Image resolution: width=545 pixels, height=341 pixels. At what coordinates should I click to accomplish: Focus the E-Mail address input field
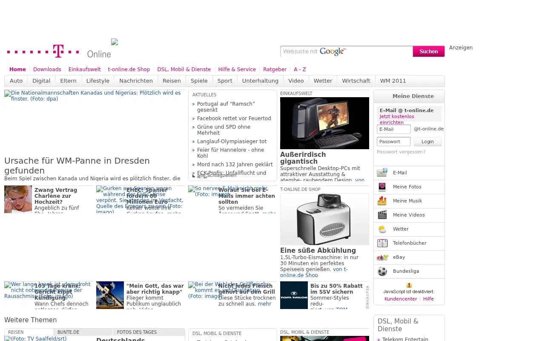394,129
